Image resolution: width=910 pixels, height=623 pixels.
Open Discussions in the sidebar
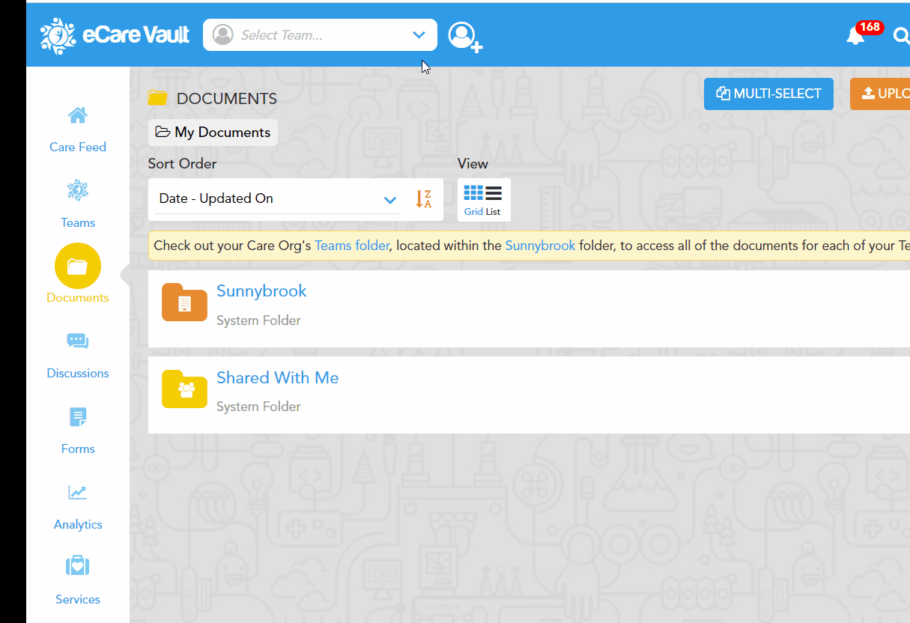[x=78, y=356]
